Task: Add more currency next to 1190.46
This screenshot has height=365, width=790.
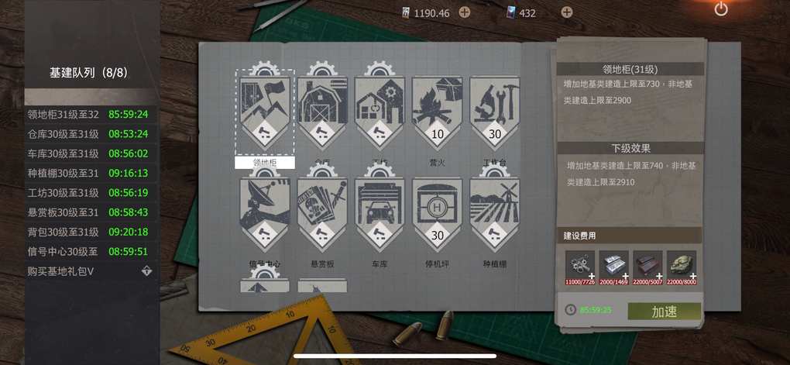Action: 465,12
